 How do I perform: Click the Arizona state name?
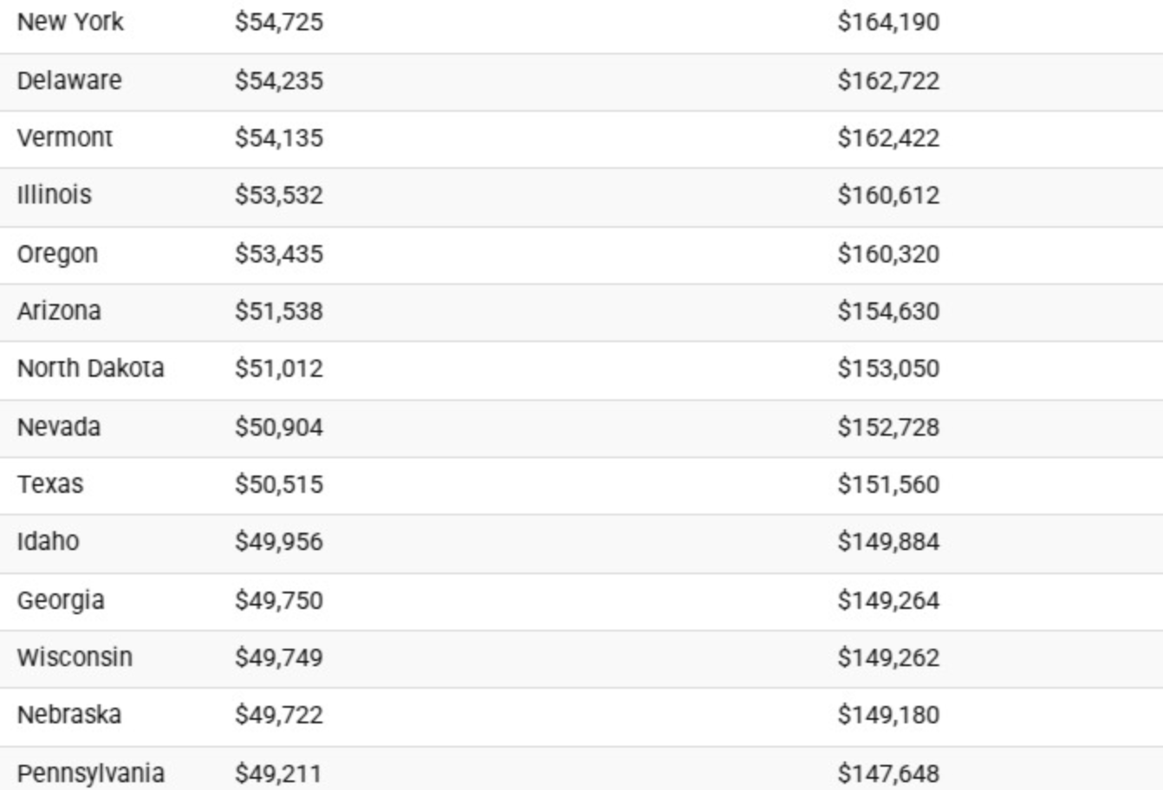point(59,311)
